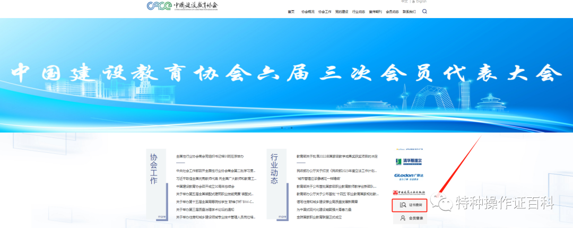Screen dimensions: 573x228
Task: Open the 中国建筑工业出版社 logo link
Action: pos(409,192)
